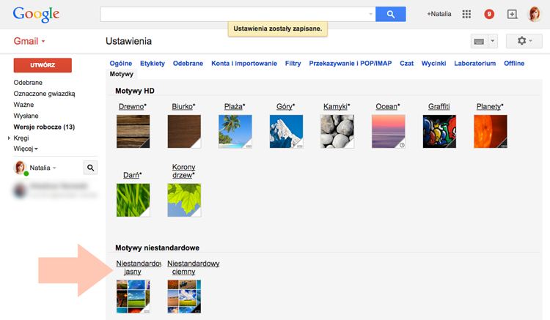Click the Google logo
This screenshot has width=550, height=320.
pos(36,15)
